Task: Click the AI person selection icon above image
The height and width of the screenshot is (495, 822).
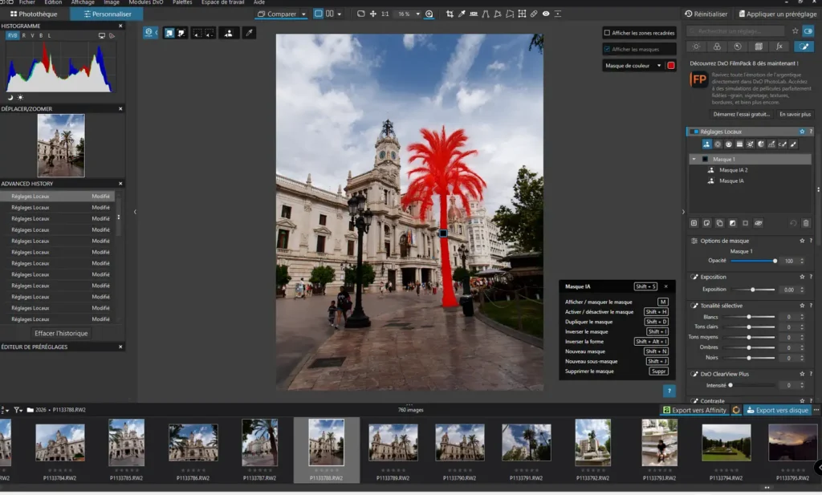Action: click(229, 33)
